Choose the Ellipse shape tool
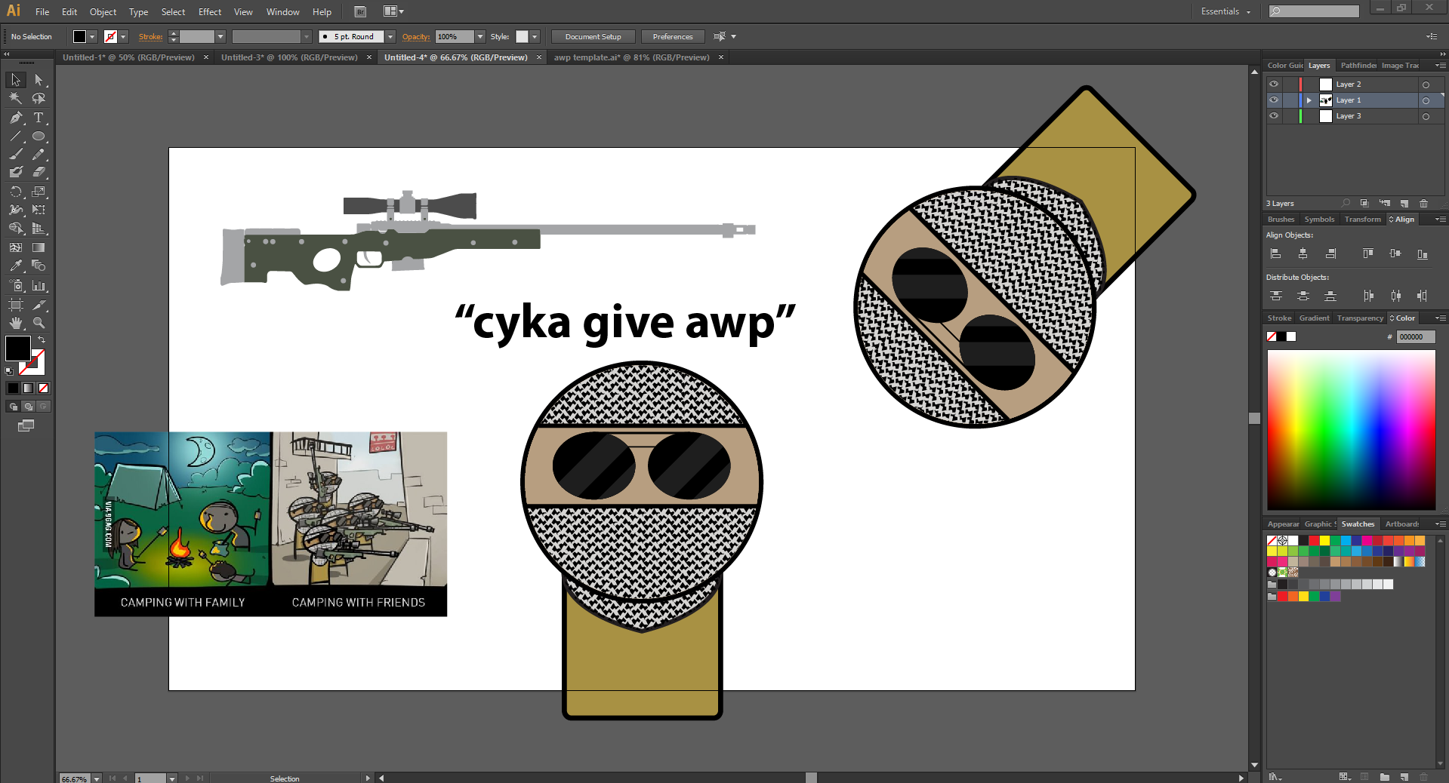This screenshot has height=783, width=1449. [39, 137]
